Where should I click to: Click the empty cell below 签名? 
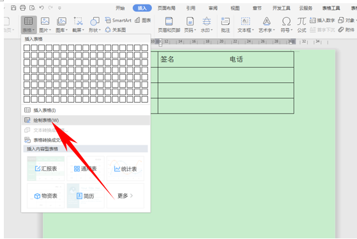225,75
